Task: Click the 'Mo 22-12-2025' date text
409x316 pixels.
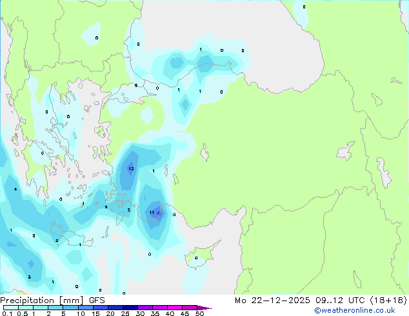Action: tap(272, 301)
